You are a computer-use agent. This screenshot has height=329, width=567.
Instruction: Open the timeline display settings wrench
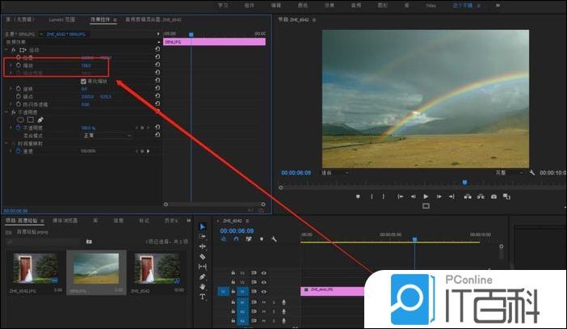click(x=274, y=239)
